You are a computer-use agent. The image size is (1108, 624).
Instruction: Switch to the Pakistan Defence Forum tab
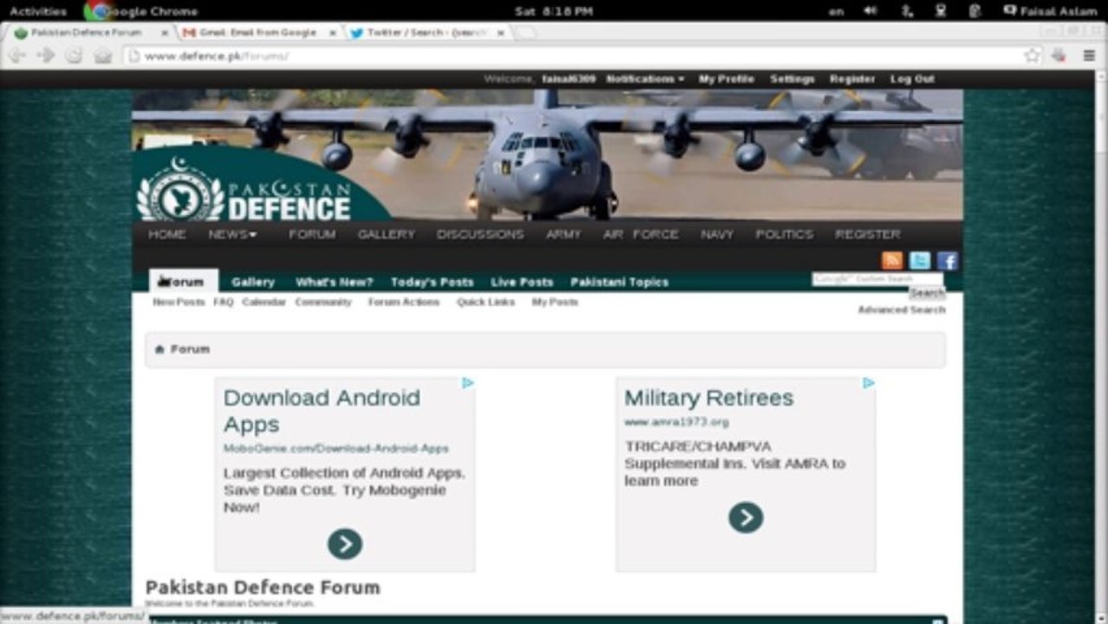click(87, 33)
